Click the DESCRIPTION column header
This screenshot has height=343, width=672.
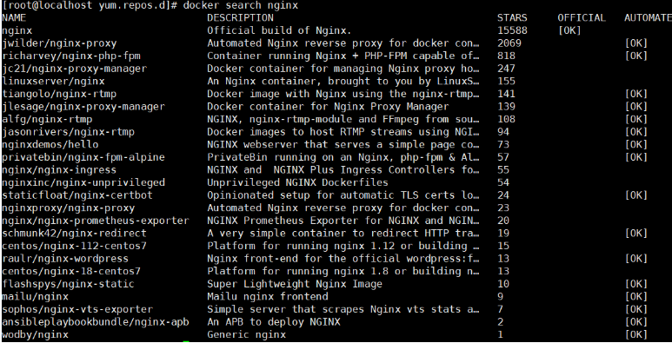[240, 18]
